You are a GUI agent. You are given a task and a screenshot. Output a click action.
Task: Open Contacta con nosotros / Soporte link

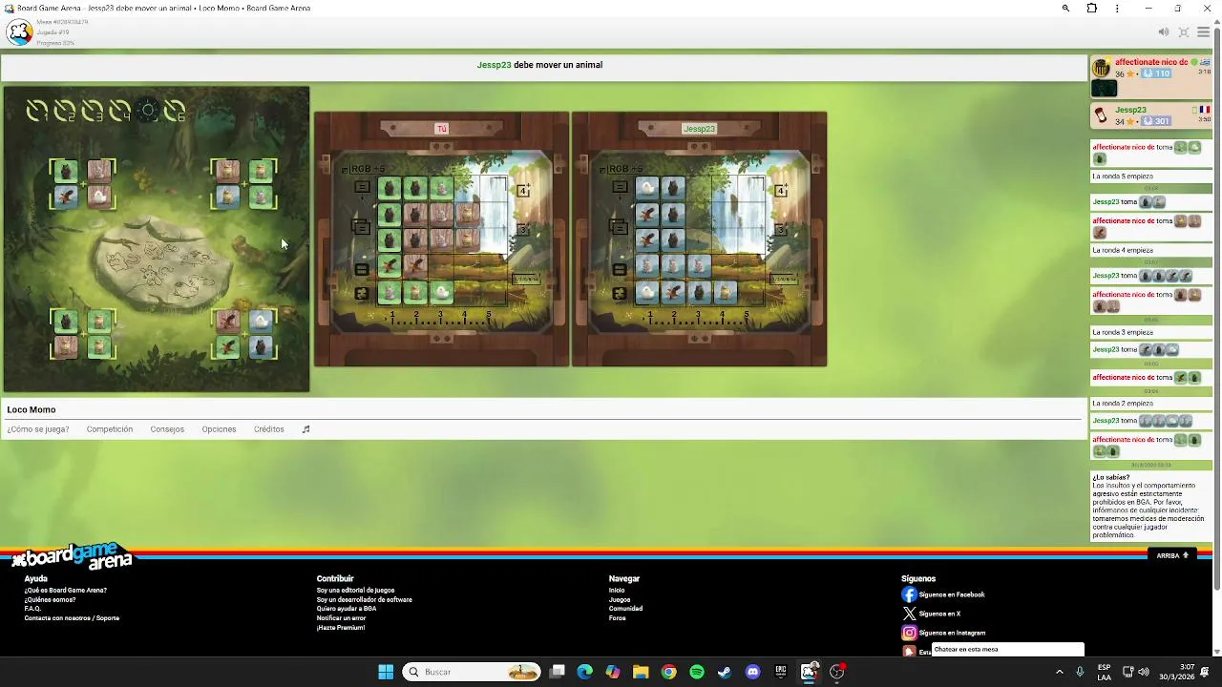pyautogui.click(x=72, y=618)
